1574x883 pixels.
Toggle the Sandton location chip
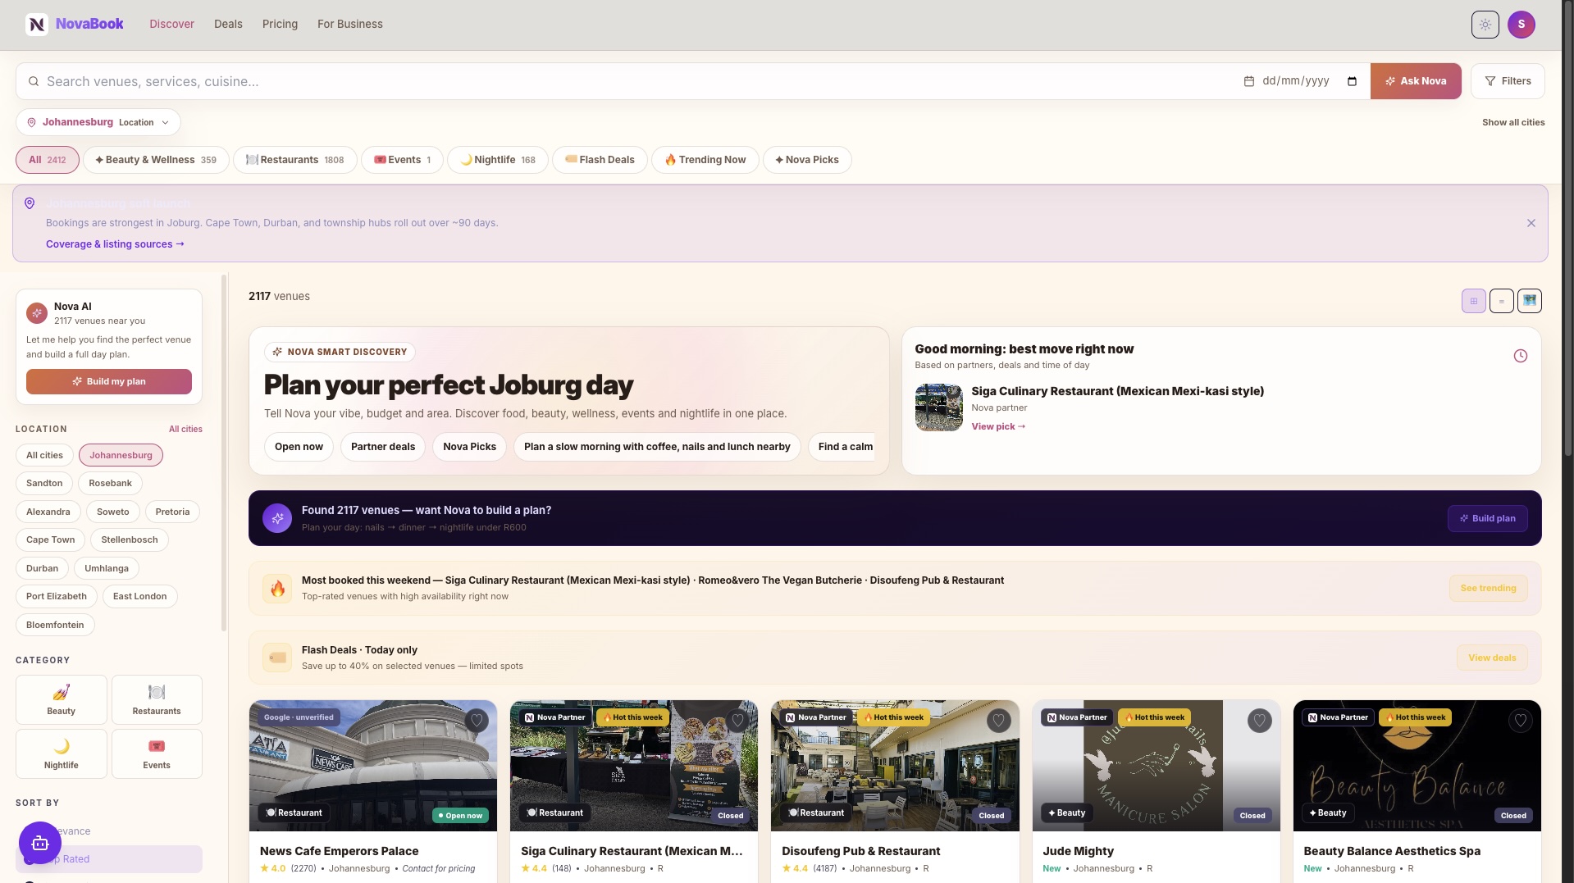click(44, 483)
